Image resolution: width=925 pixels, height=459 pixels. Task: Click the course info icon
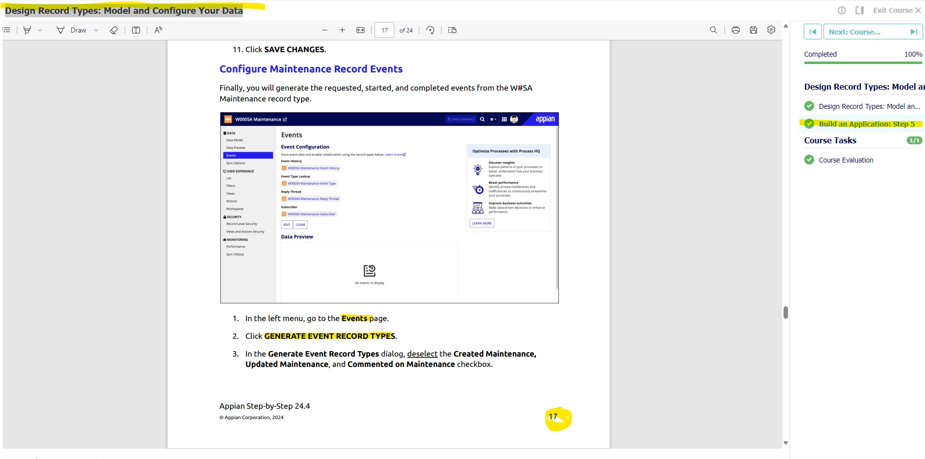[x=842, y=10]
